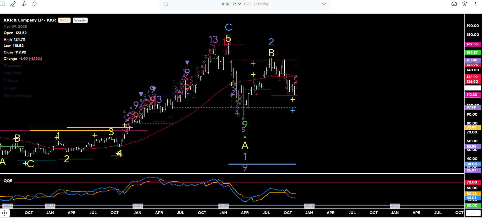Screen dimensions: 484x220
Task: Open the layers stack icon
Action: tap(465, 4)
